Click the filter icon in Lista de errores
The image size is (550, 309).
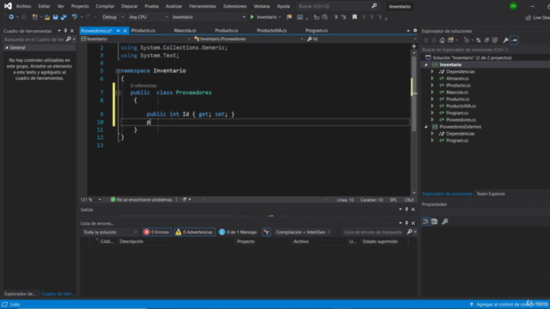266,232
